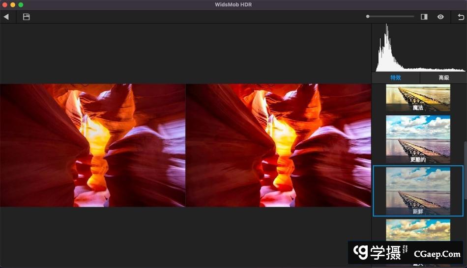Close the window with red button
The image size is (467, 268).
(5, 4)
